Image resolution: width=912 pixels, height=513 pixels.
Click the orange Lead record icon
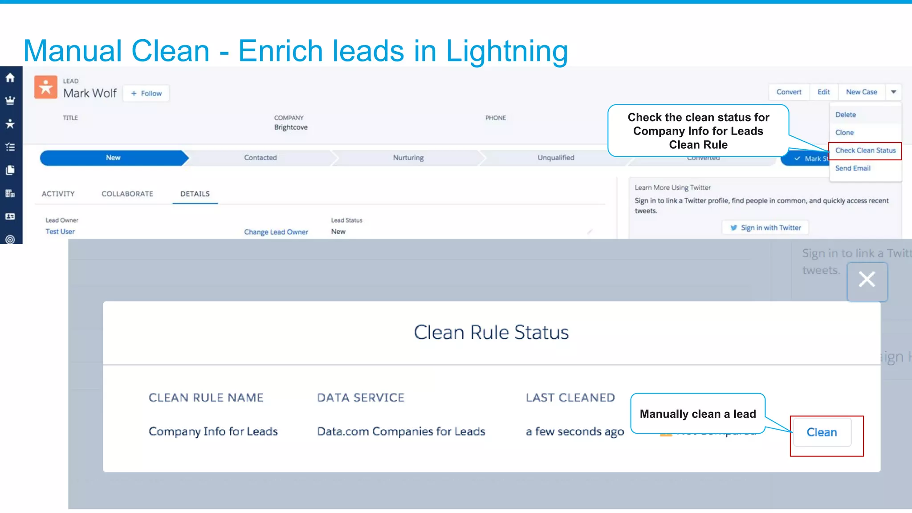coord(46,87)
